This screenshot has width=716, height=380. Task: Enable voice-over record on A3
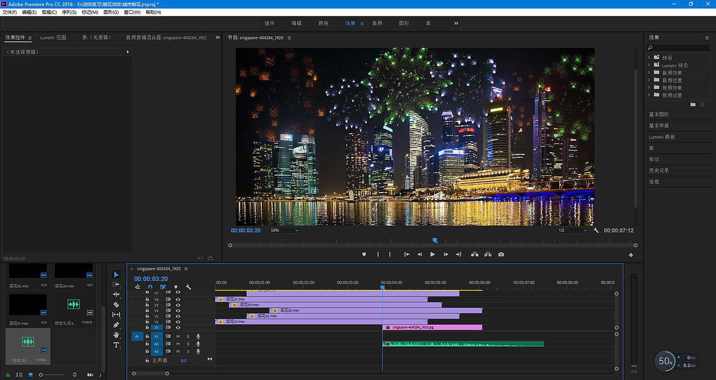[x=198, y=351]
